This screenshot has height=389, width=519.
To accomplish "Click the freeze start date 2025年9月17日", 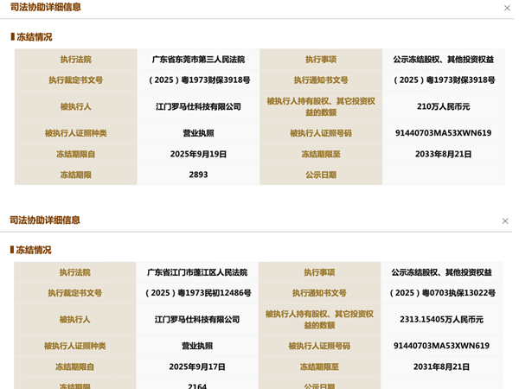I will pyautogui.click(x=197, y=367).
